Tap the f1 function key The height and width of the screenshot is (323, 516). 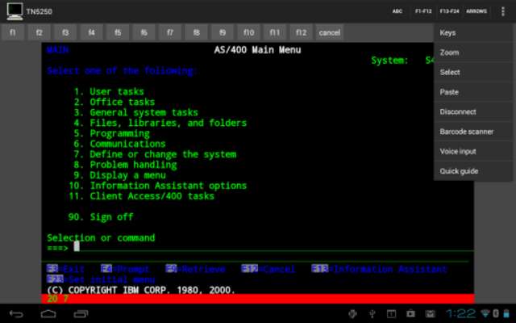13,32
